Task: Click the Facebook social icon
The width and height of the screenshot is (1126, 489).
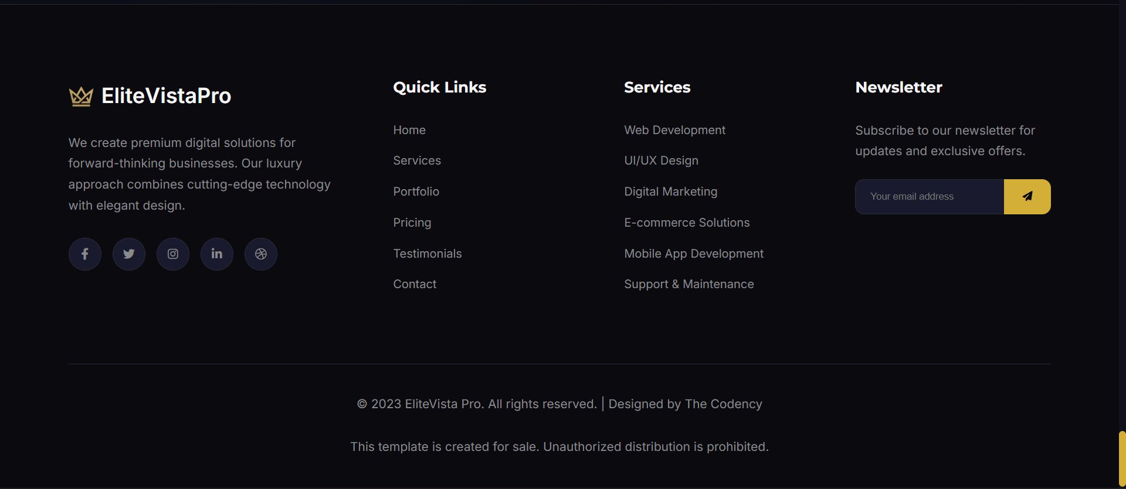Action: click(x=85, y=254)
